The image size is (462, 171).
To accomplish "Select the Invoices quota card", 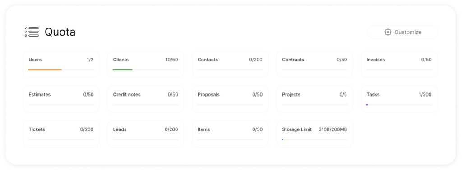I will tap(399, 64).
